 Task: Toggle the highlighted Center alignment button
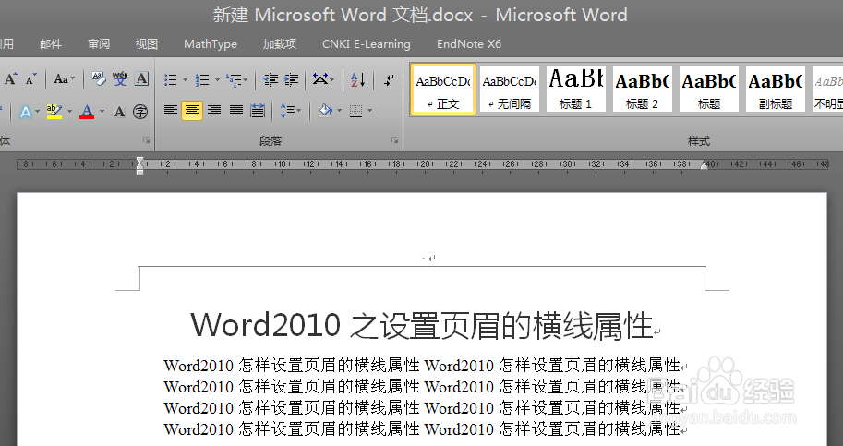tap(192, 111)
